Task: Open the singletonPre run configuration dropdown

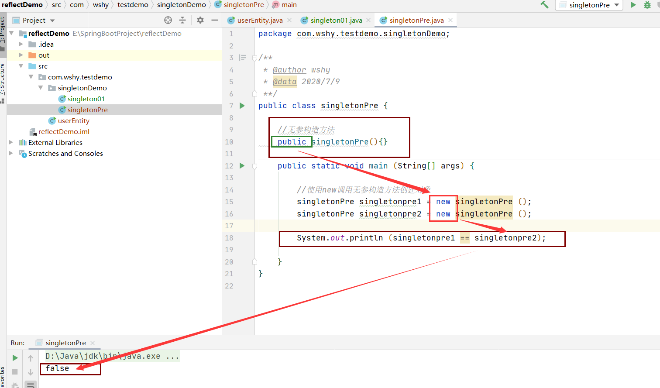Action: 589,5
